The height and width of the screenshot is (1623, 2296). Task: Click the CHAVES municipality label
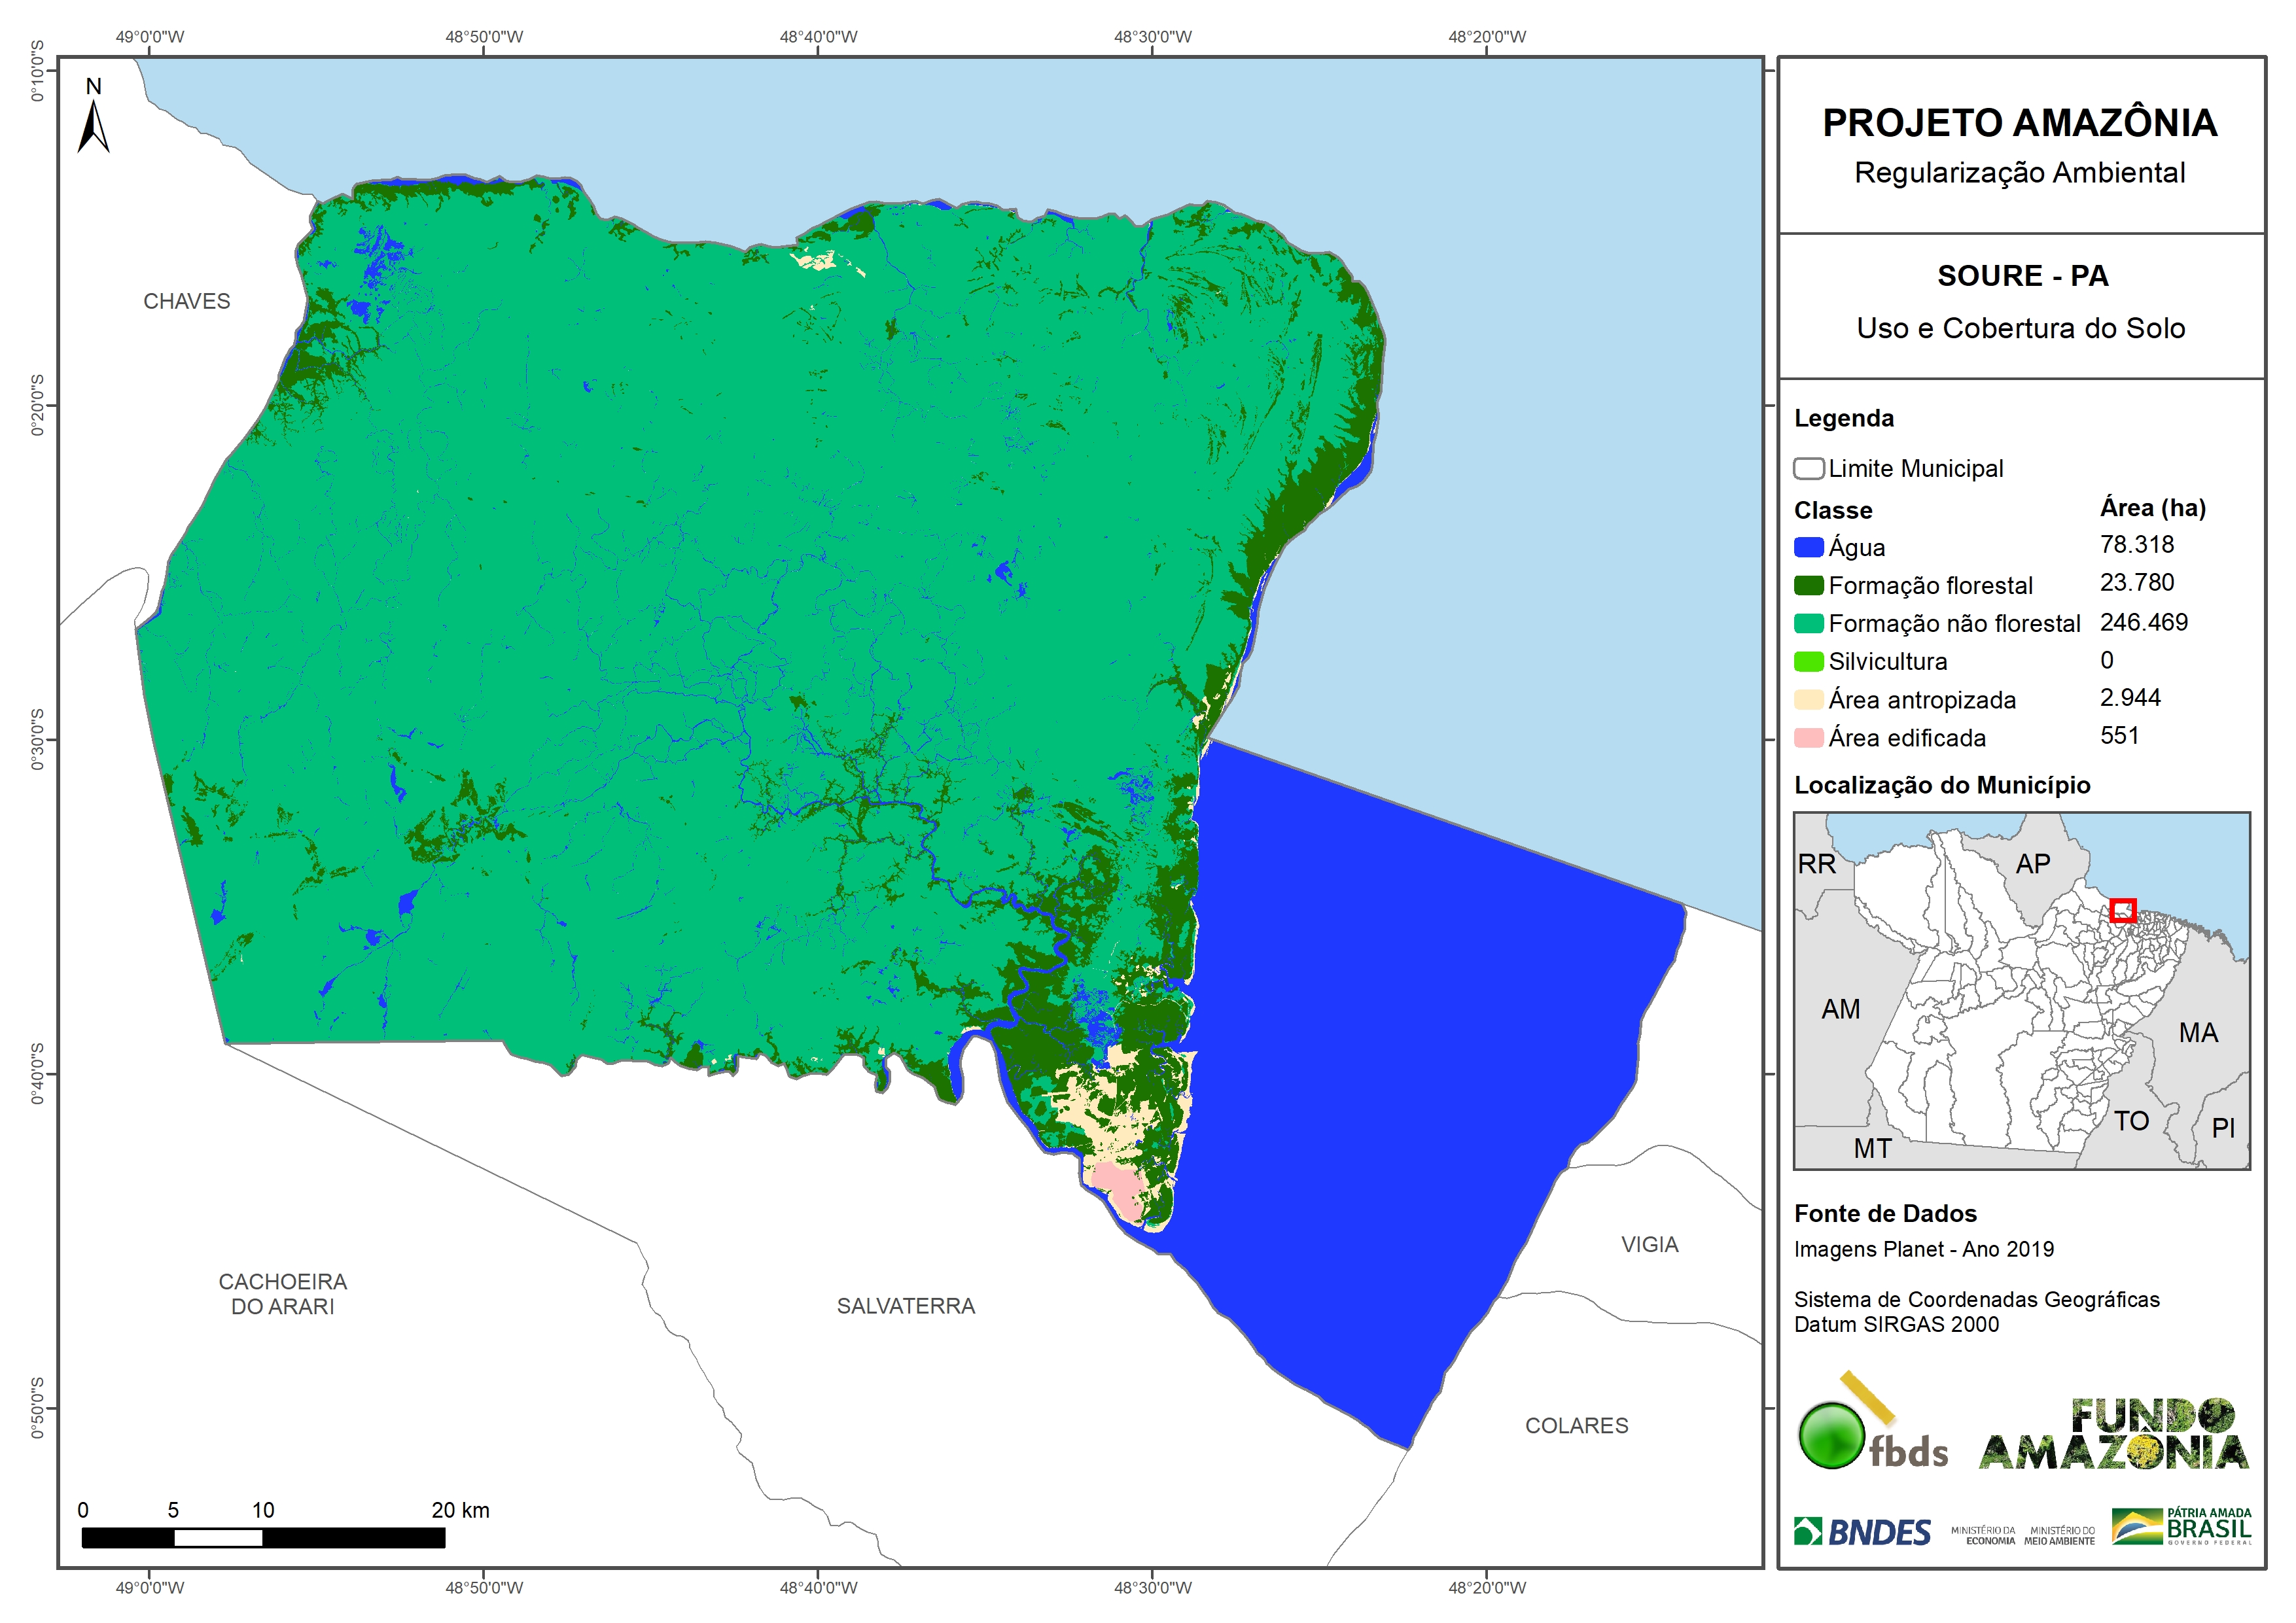(x=187, y=301)
